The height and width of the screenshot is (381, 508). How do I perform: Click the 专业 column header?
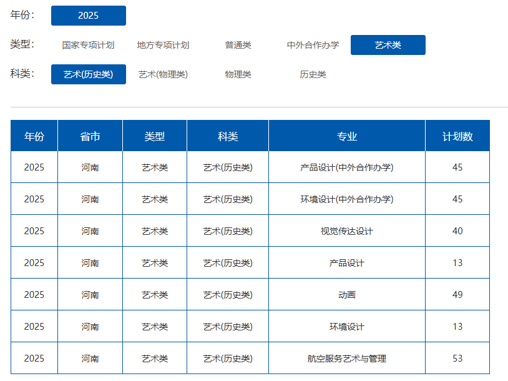pyautogui.click(x=347, y=136)
